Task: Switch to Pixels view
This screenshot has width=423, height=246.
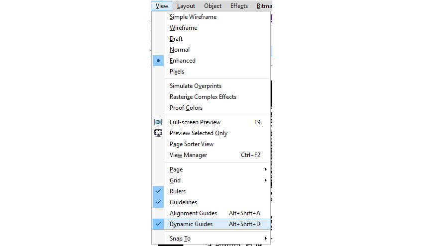Action: point(177,72)
